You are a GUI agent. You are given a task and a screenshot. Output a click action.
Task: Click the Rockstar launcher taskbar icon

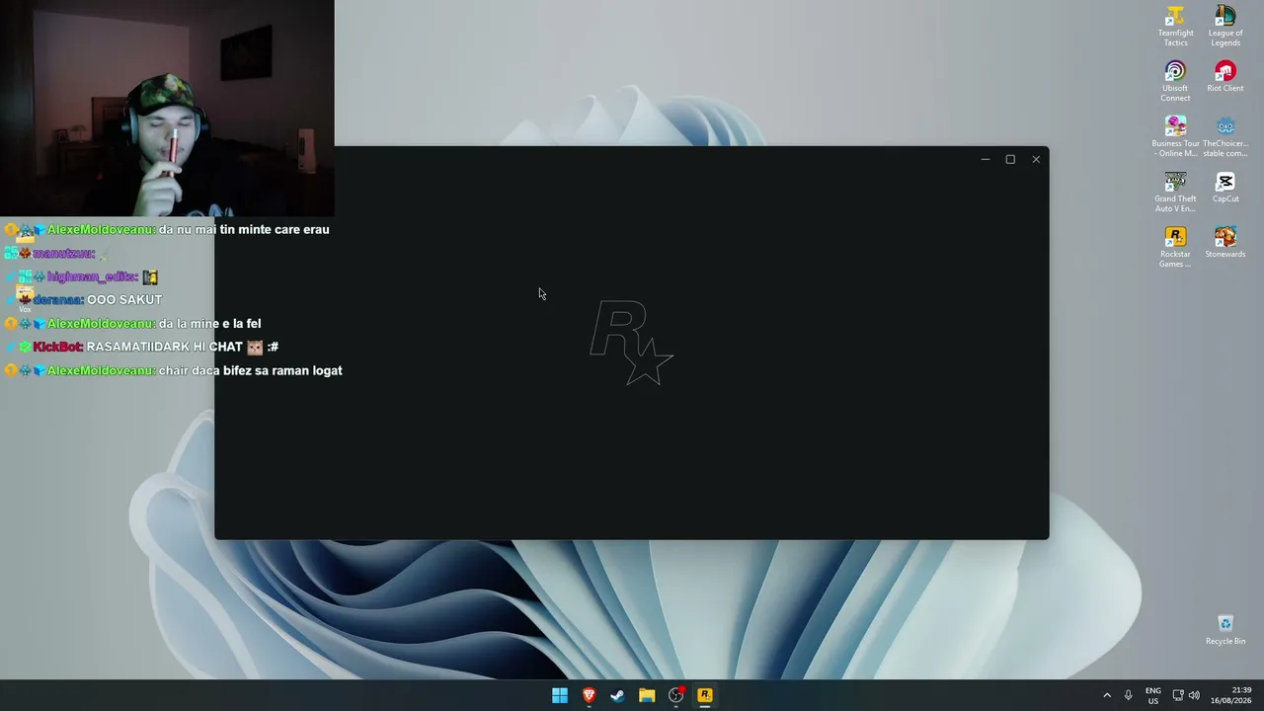pos(705,695)
